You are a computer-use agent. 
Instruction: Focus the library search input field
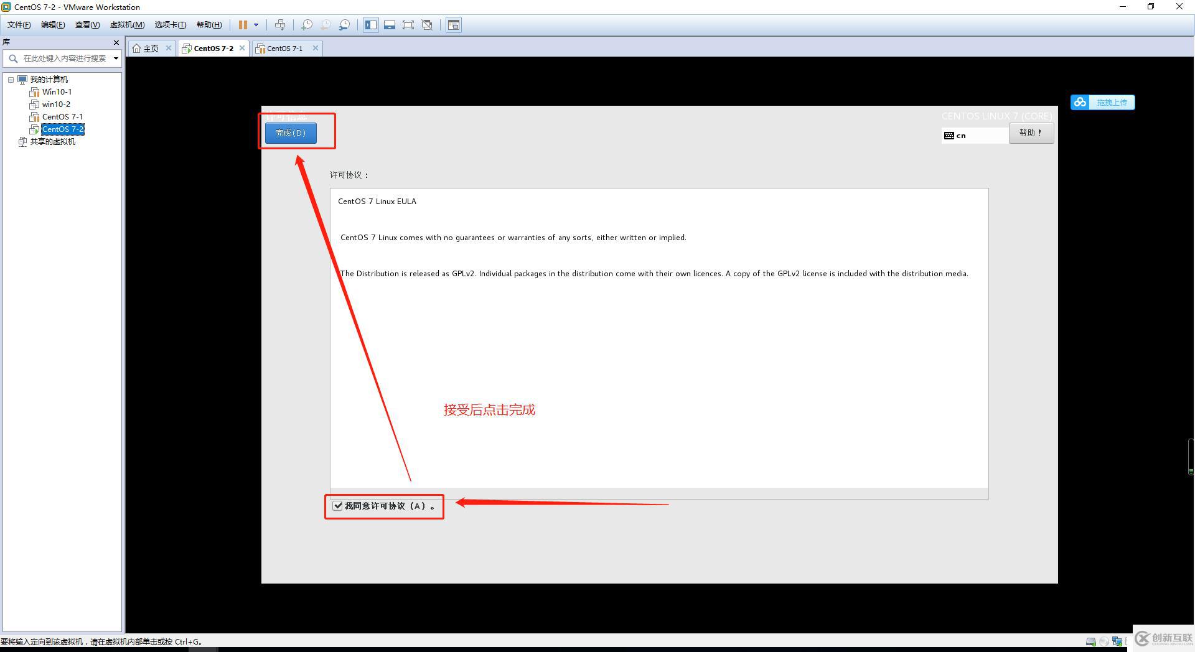tap(65, 58)
